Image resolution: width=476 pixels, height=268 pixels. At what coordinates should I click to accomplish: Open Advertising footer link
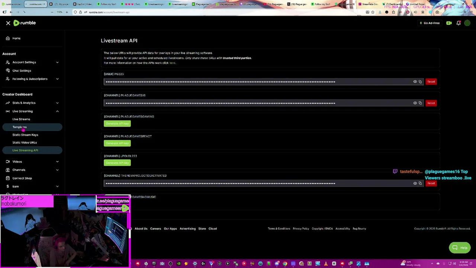click(187, 229)
